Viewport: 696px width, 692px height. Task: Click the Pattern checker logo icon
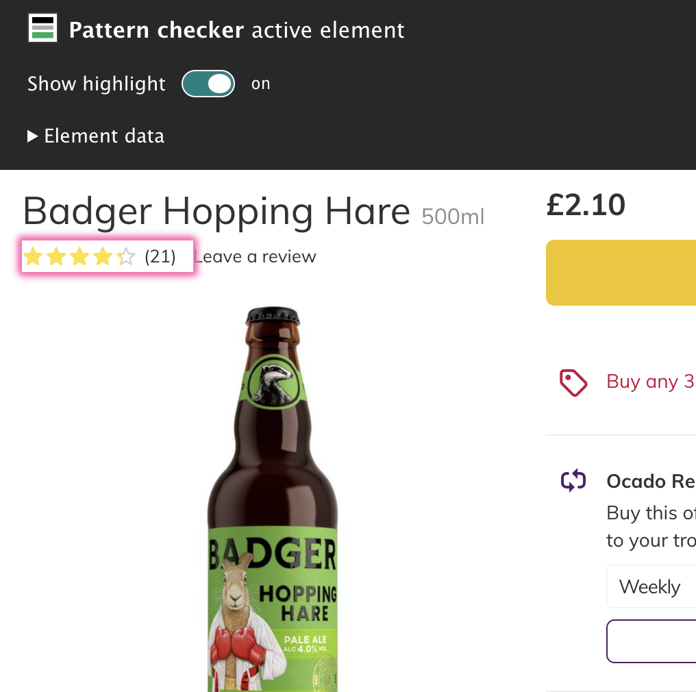point(42,29)
